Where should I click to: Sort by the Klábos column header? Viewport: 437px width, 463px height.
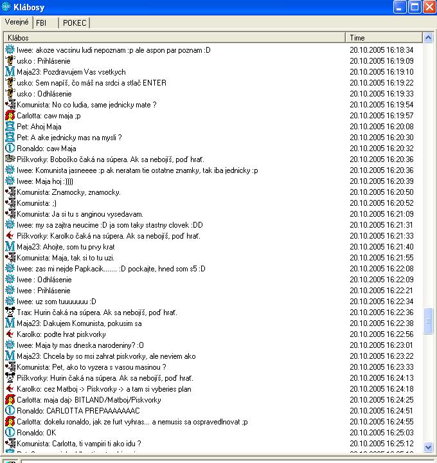click(x=175, y=38)
